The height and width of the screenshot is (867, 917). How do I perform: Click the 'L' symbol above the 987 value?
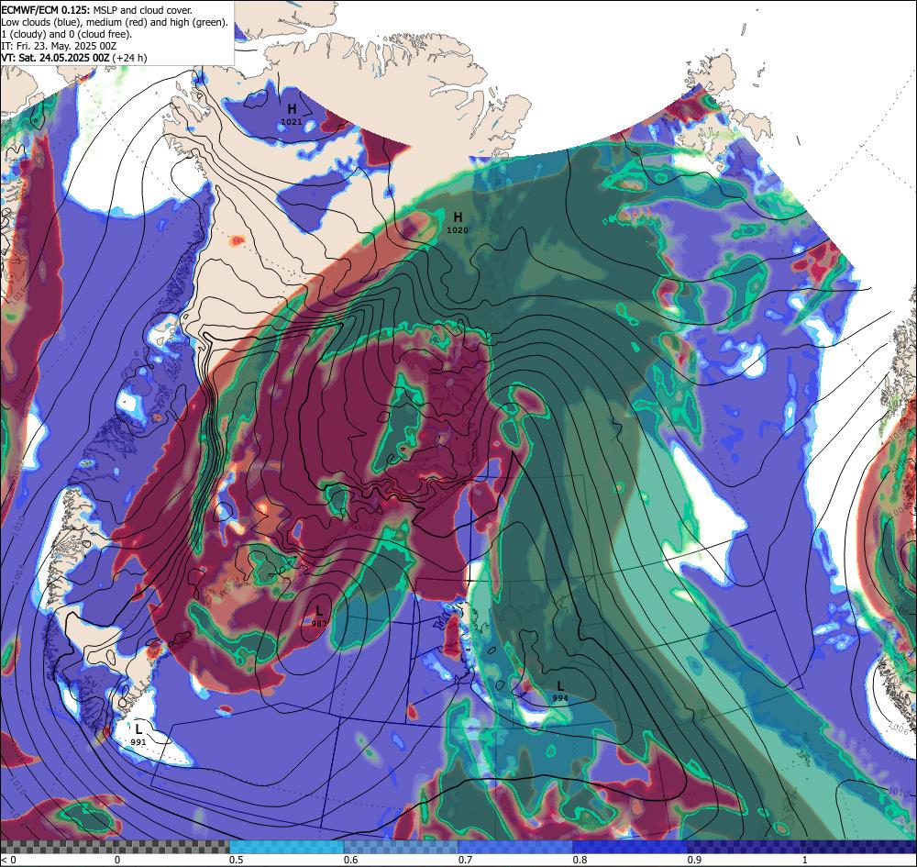click(x=319, y=611)
